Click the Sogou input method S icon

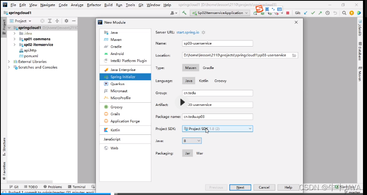click(x=259, y=9)
